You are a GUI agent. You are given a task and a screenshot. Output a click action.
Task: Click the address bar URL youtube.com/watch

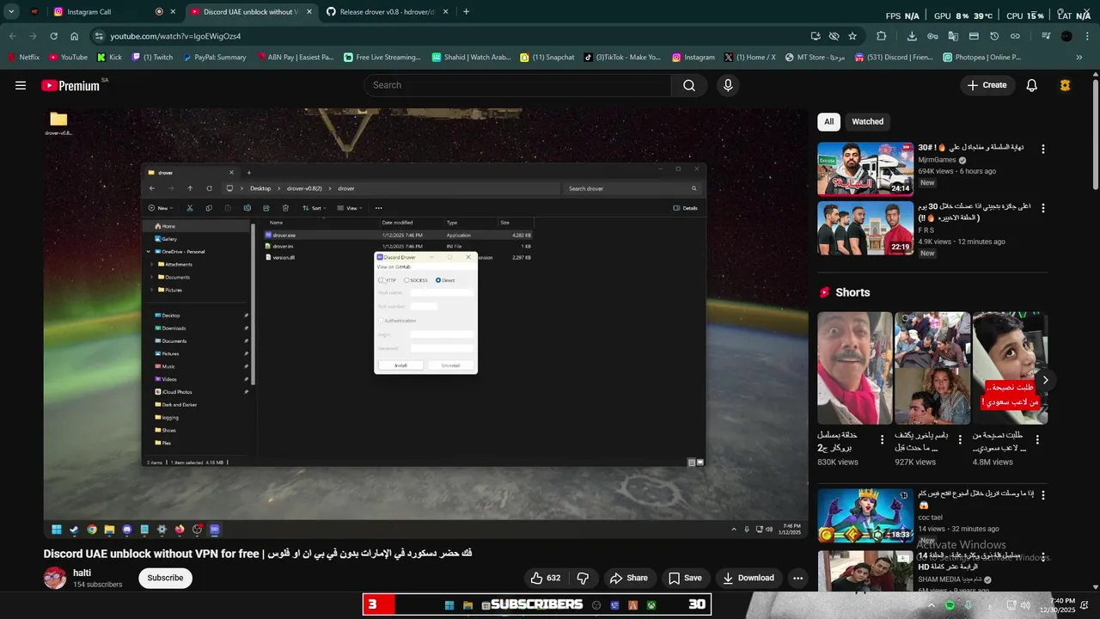[x=175, y=36]
